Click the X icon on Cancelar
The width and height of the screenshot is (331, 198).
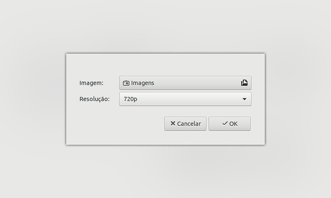(173, 123)
